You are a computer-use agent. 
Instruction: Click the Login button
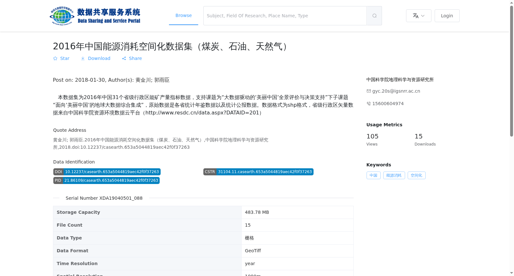447,16
